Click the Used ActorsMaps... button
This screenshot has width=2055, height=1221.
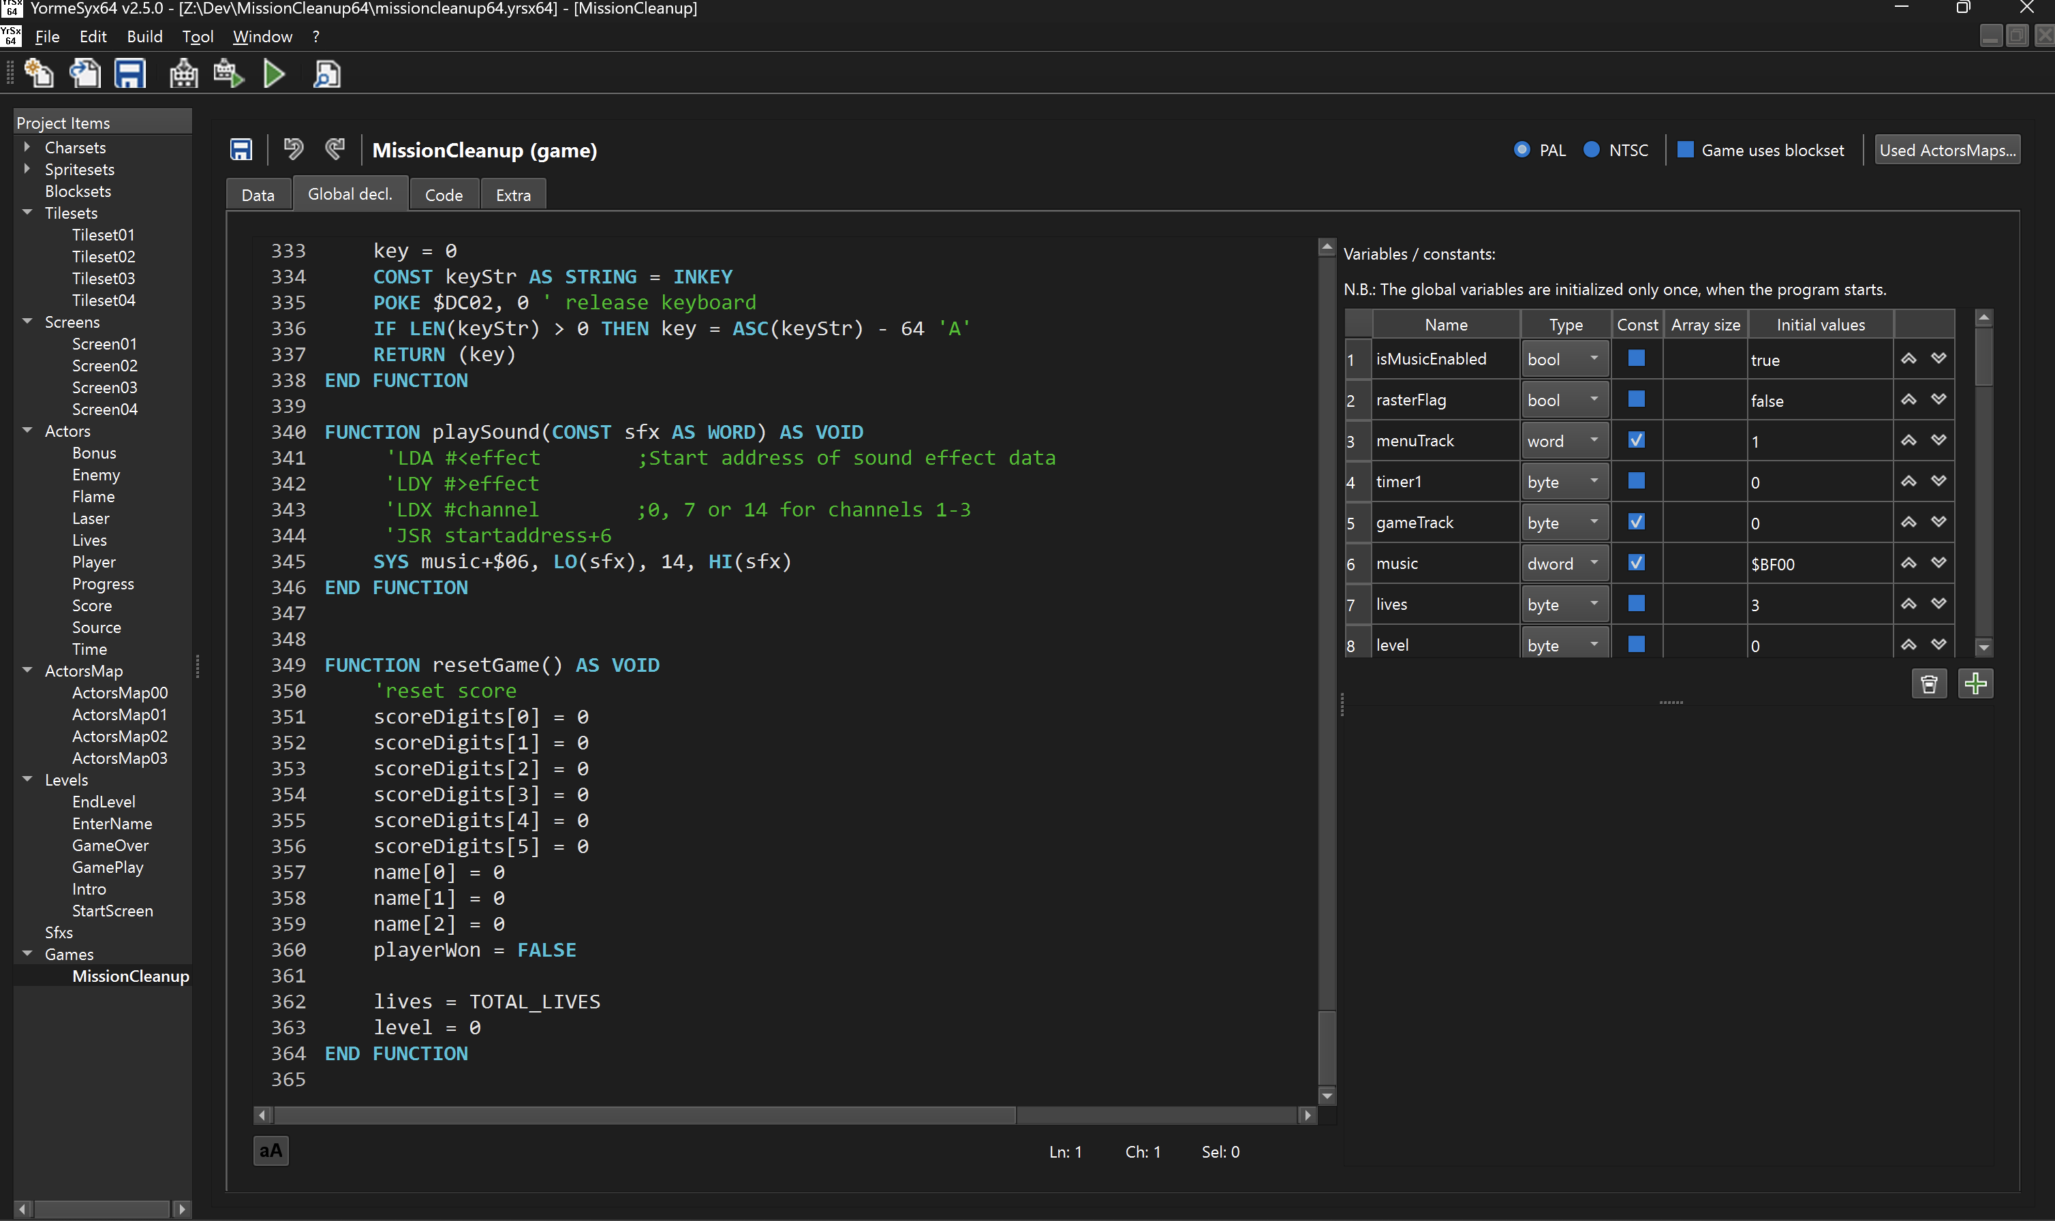(x=1947, y=150)
